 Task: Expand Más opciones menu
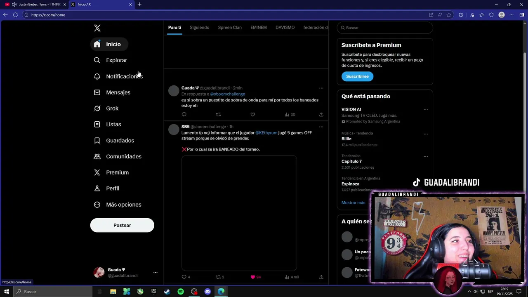coord(118,205)
